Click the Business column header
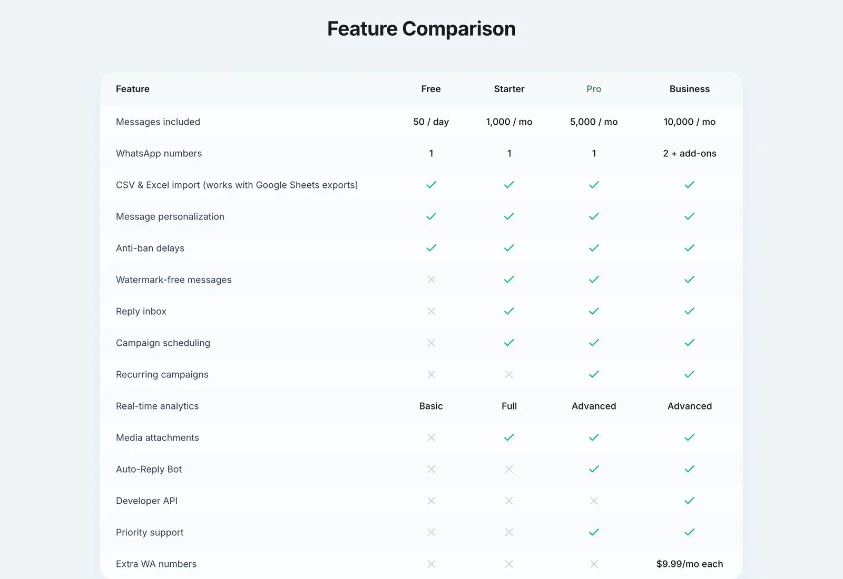 689,89
